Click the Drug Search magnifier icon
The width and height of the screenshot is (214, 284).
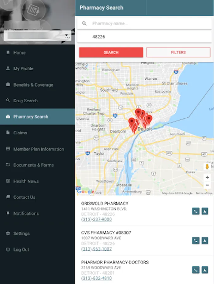[x=8, y=100]
